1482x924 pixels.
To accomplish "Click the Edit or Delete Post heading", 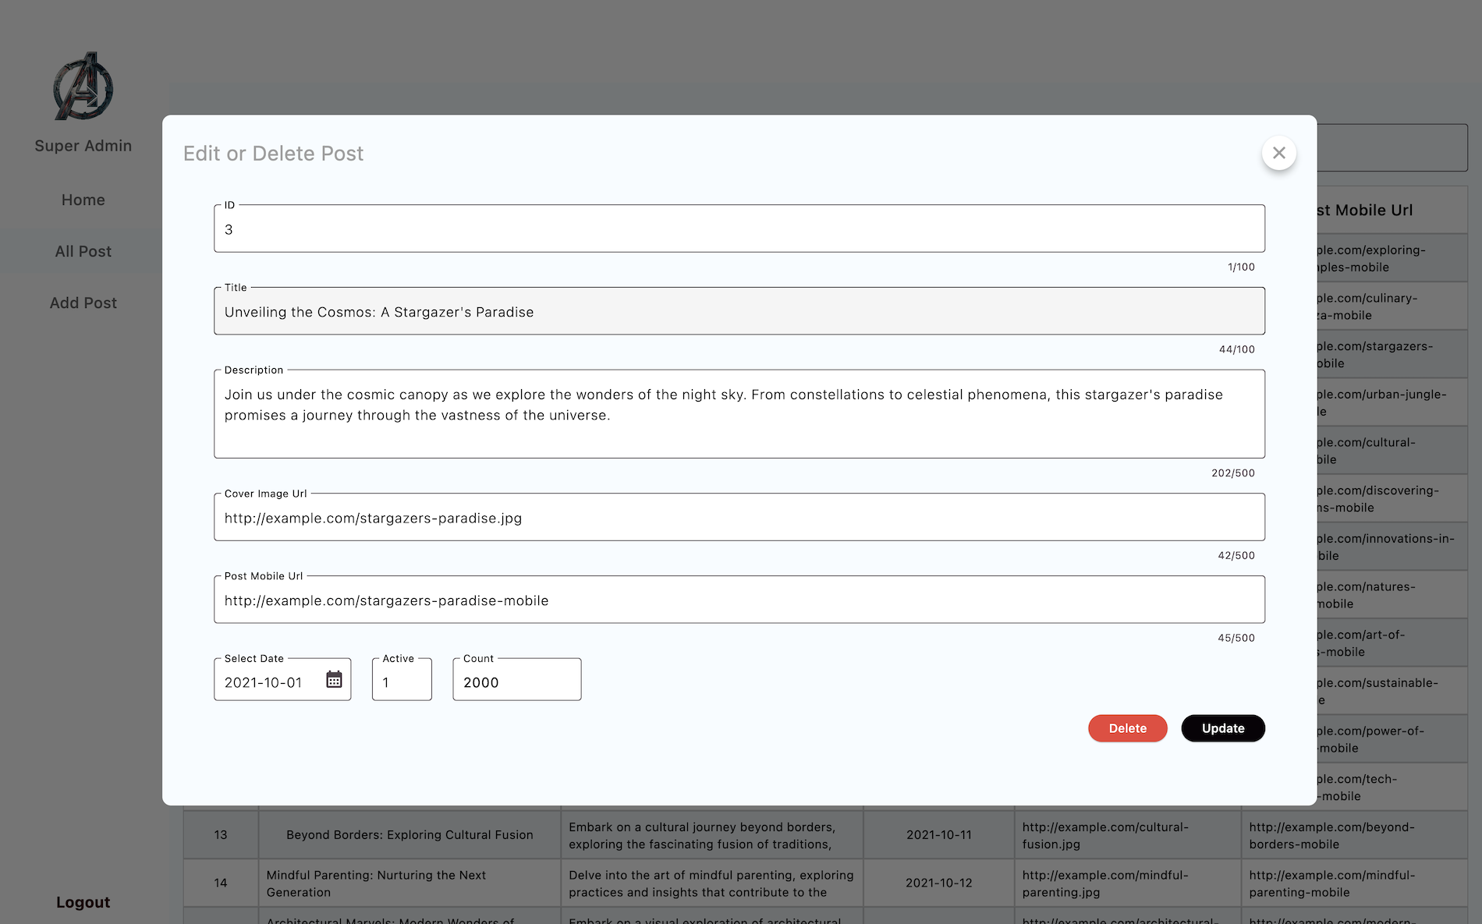I will point(273,154).
